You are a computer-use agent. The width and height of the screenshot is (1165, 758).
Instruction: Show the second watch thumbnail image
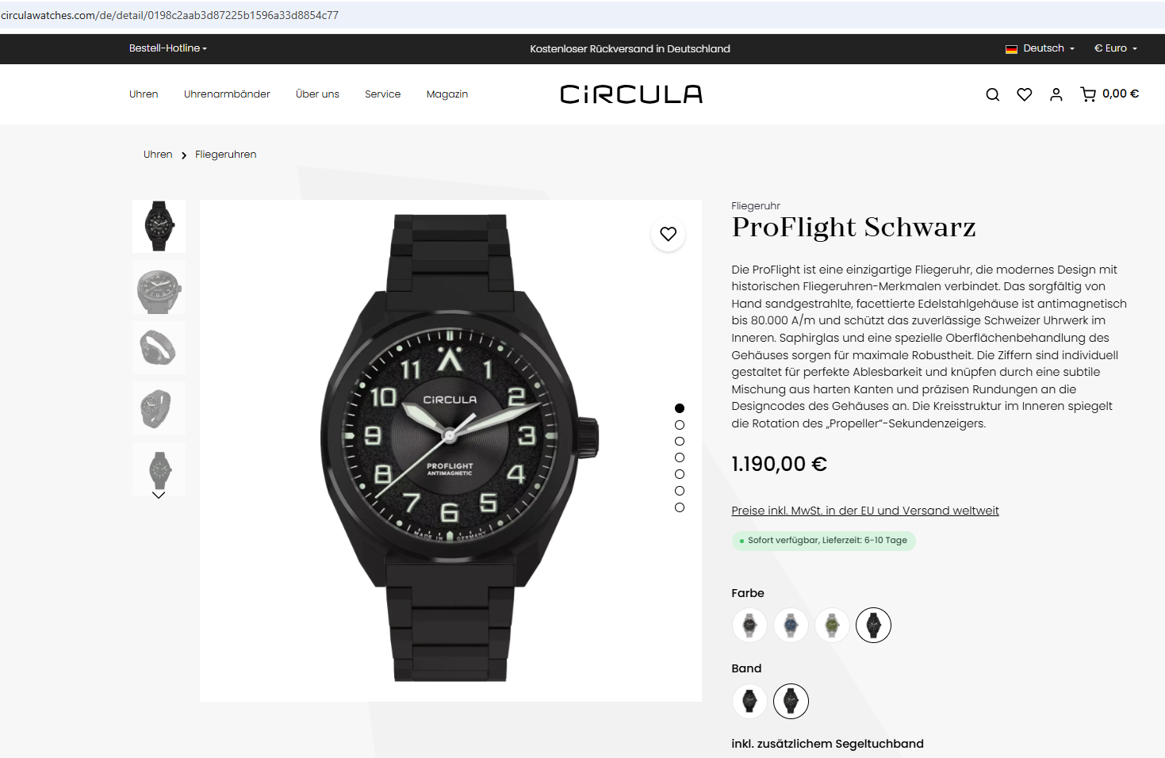click(159, 288)
